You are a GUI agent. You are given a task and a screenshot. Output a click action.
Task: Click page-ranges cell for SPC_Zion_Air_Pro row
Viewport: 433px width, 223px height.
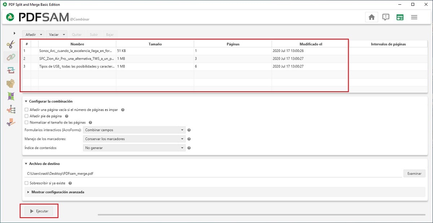pos(388,58)
